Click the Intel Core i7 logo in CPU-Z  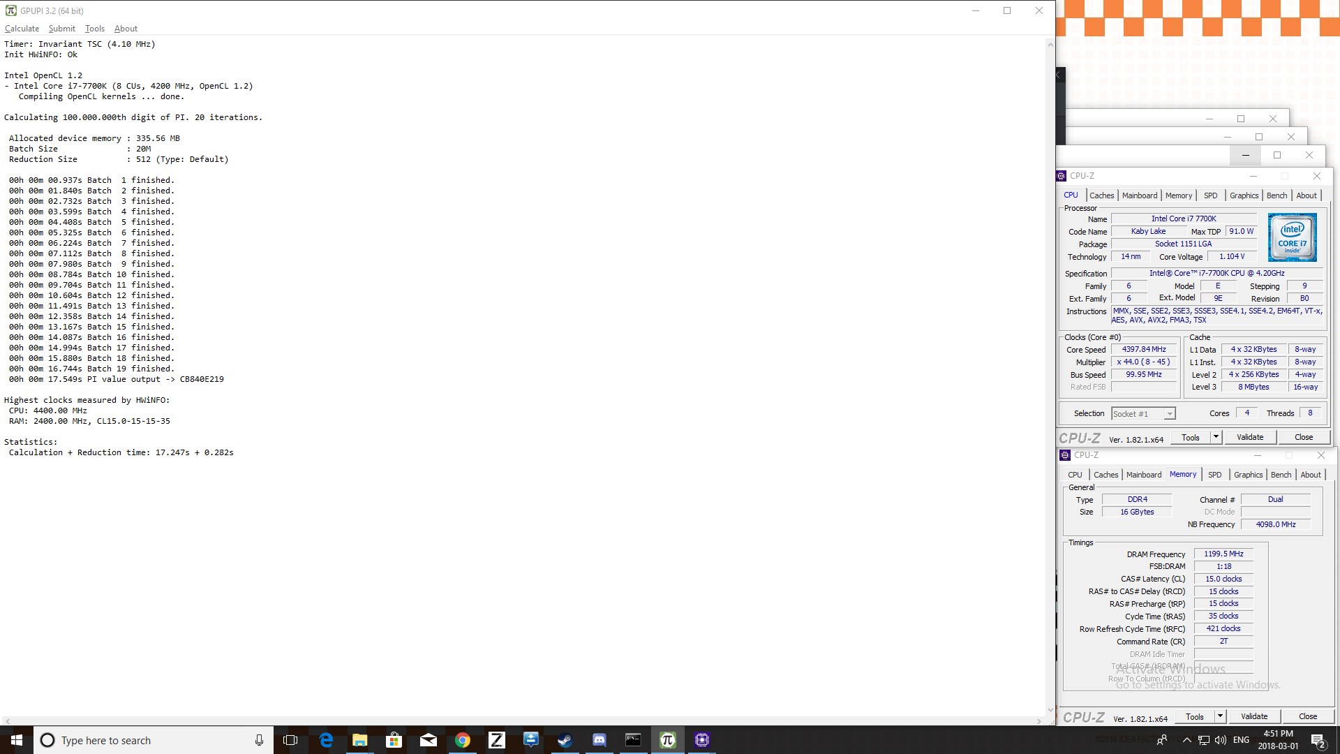(x=1293, y=237)
